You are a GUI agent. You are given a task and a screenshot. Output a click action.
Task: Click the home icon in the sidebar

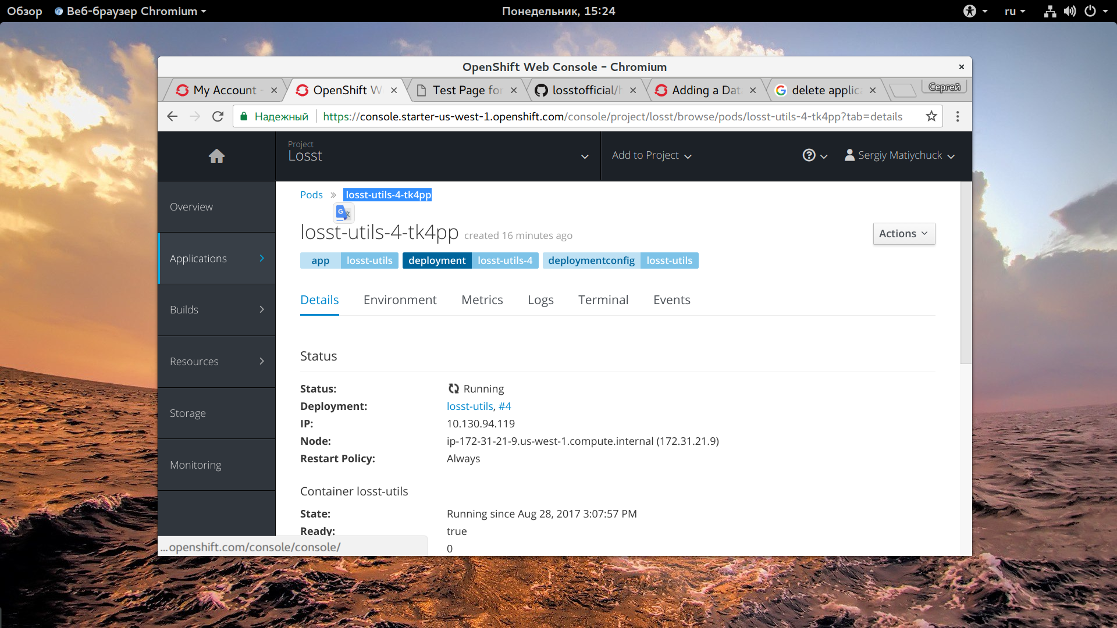pyautogui.click(x=216, y=156)
